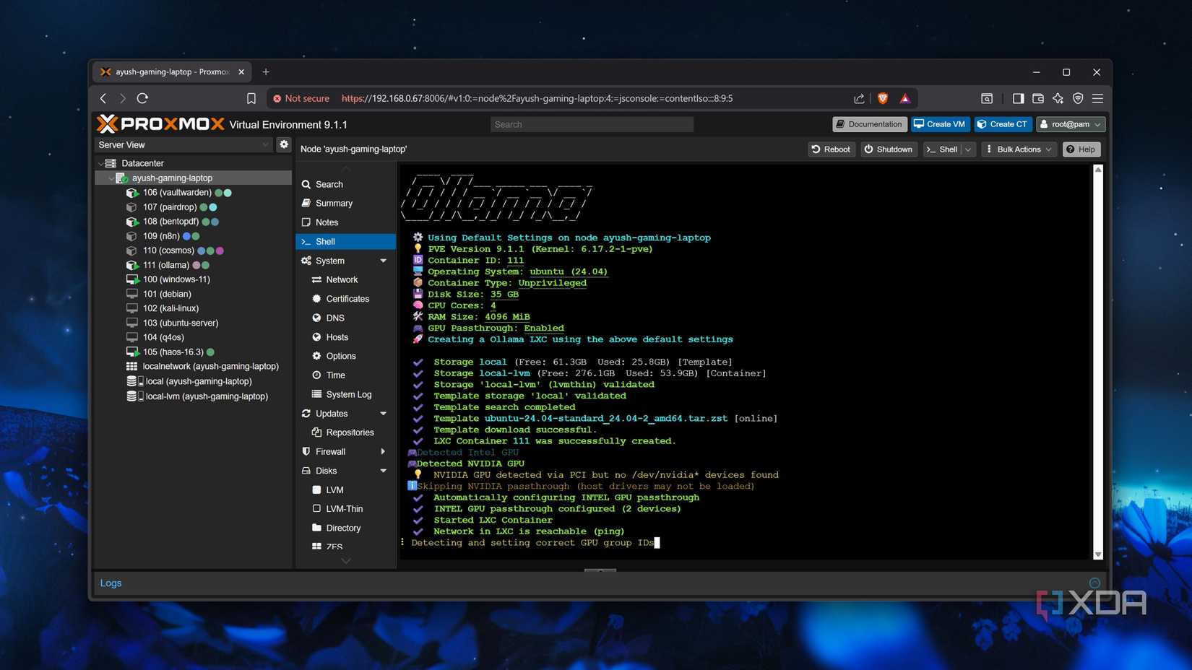Click the Proxmox logo
The image size is (1192, 670).
(x=160, y=124)
